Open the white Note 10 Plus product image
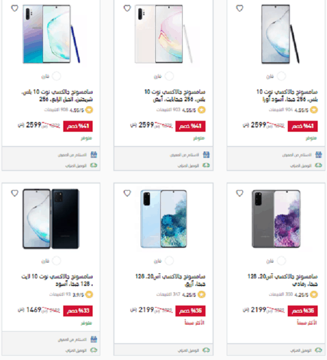 coord(163,34)
